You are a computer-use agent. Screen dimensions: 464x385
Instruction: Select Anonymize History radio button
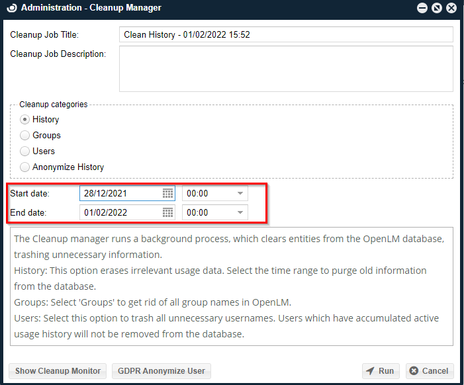25,167
